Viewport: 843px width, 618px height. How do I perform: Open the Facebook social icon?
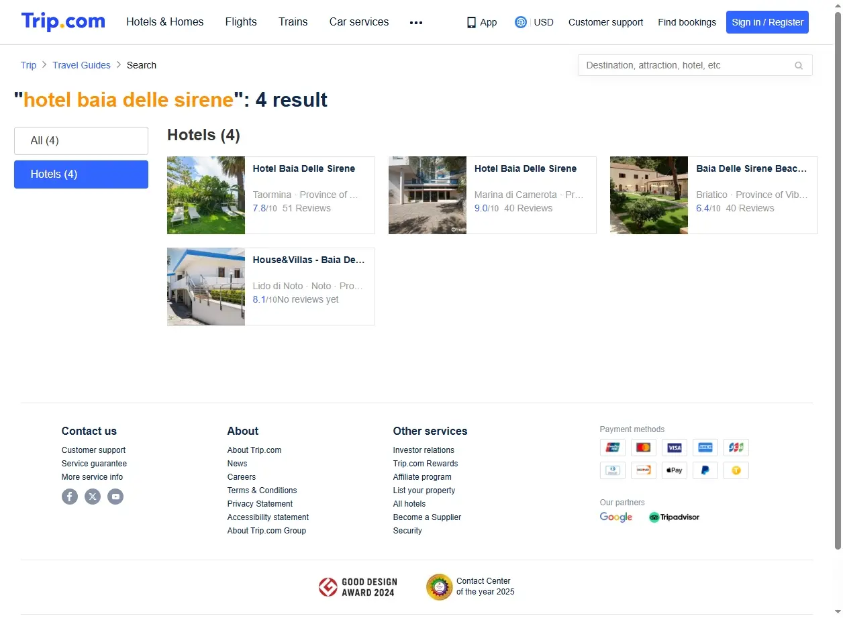(70, 497)
